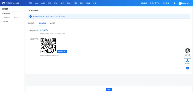
Task: Open 设置 in top navigation
Action: 94,3
